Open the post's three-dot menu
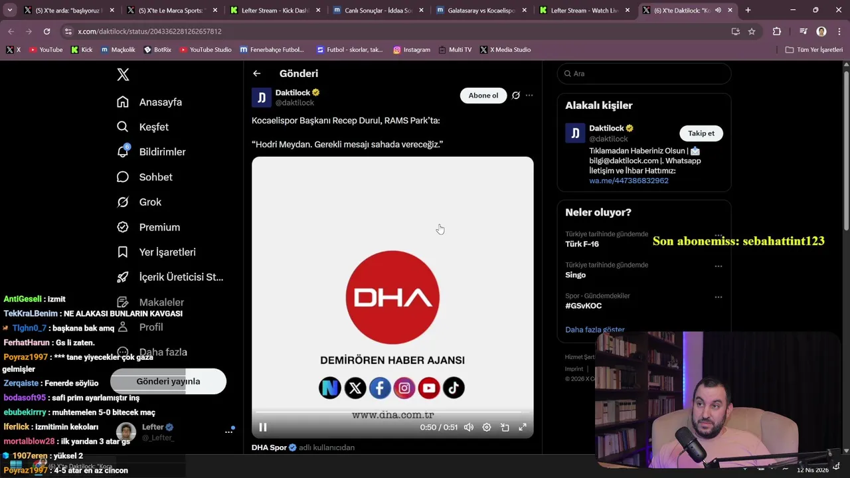 [x=529, y=96]
